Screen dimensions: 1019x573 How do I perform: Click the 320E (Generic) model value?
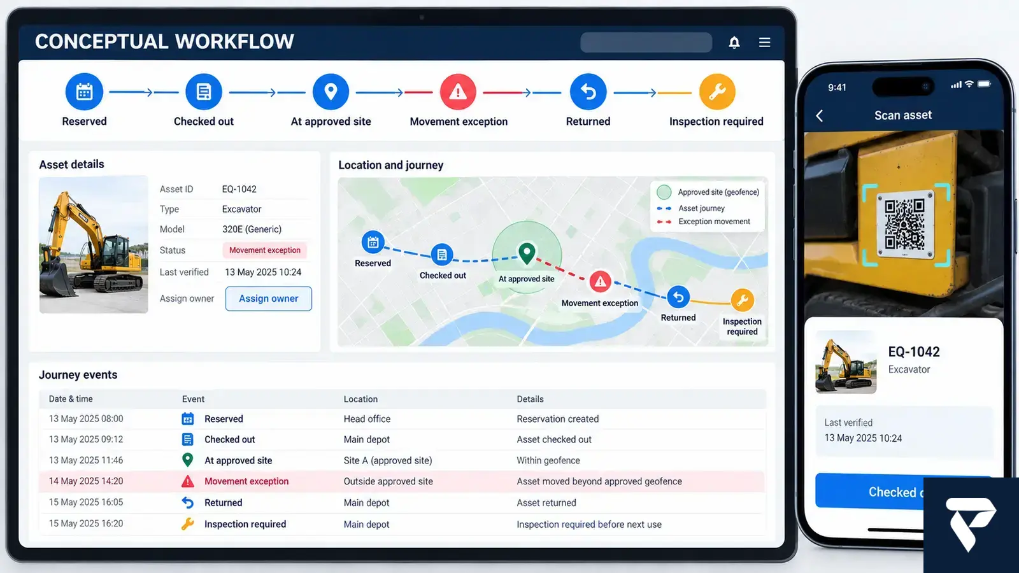[x=252, y=229]
